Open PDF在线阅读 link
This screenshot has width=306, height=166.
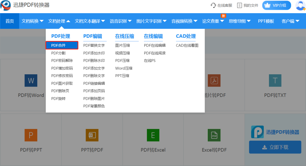pos(155,53)
